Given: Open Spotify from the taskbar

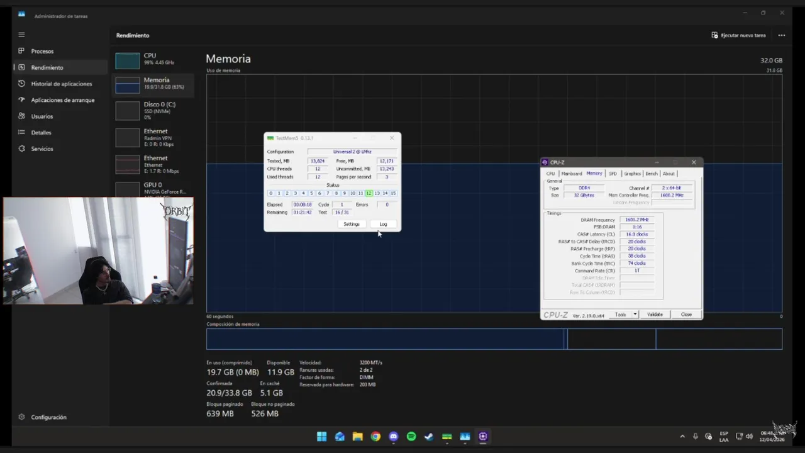Looking at the screenshot, I should [x=411, y=437].
